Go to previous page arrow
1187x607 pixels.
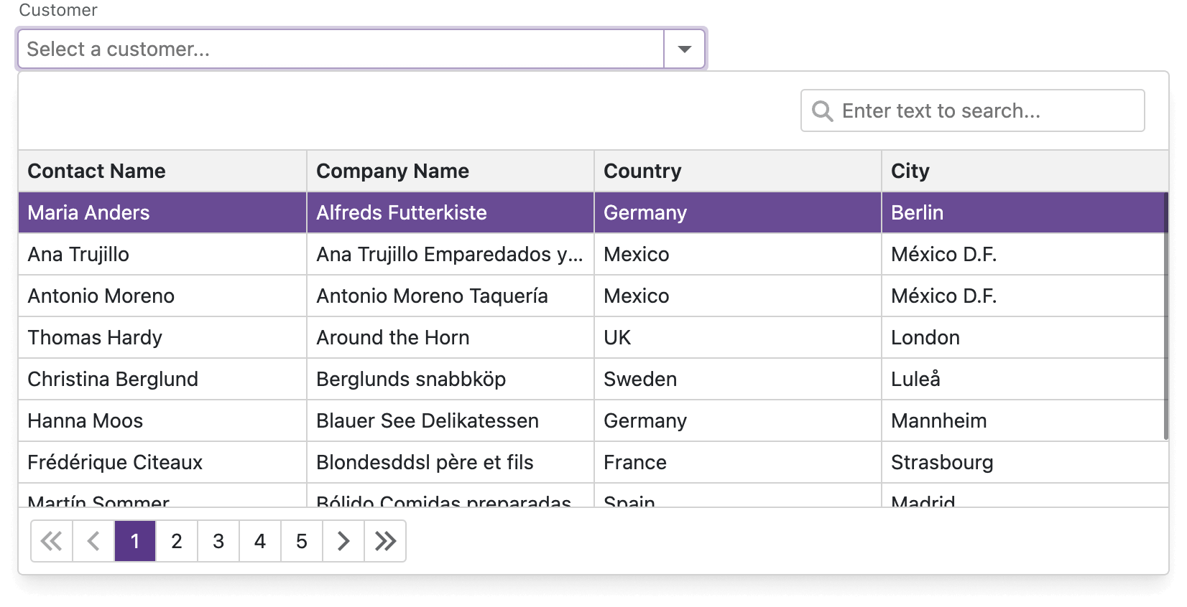[93, 541]
